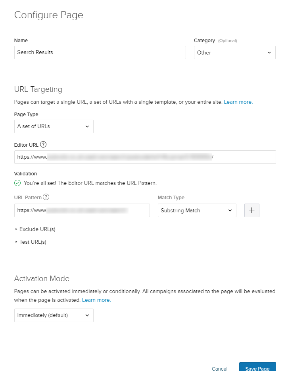Image resolution: width=286 pixels, height=371 pixels.
Task: Click into the URL Pattern text field
Action: point(82,210)
